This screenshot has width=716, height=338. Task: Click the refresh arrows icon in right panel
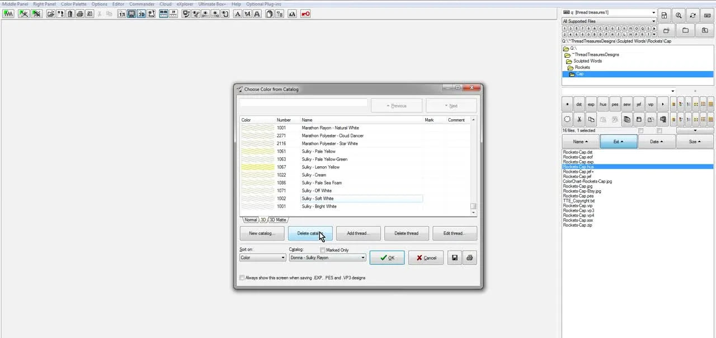coord(693,16)
